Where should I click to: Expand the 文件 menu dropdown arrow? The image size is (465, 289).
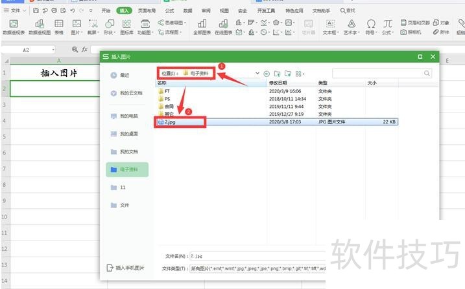click(24, 10)
